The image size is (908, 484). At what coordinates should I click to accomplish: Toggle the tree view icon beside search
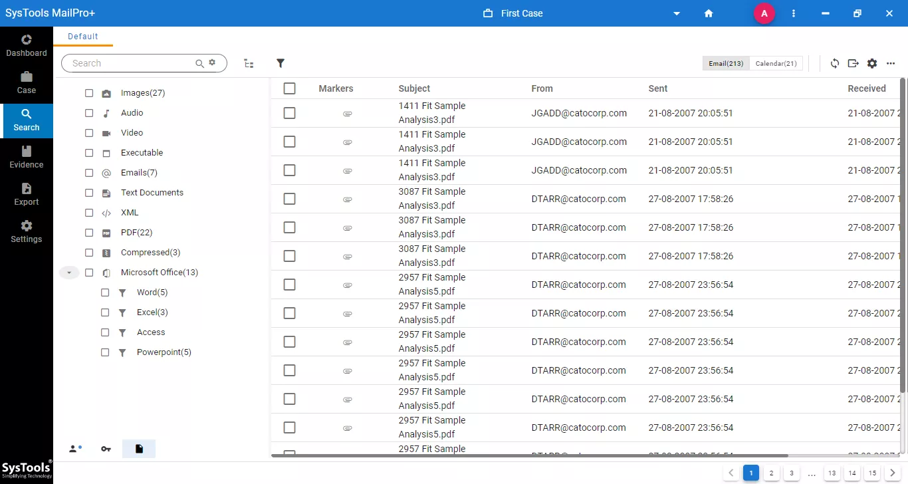[x=249, y=63]
